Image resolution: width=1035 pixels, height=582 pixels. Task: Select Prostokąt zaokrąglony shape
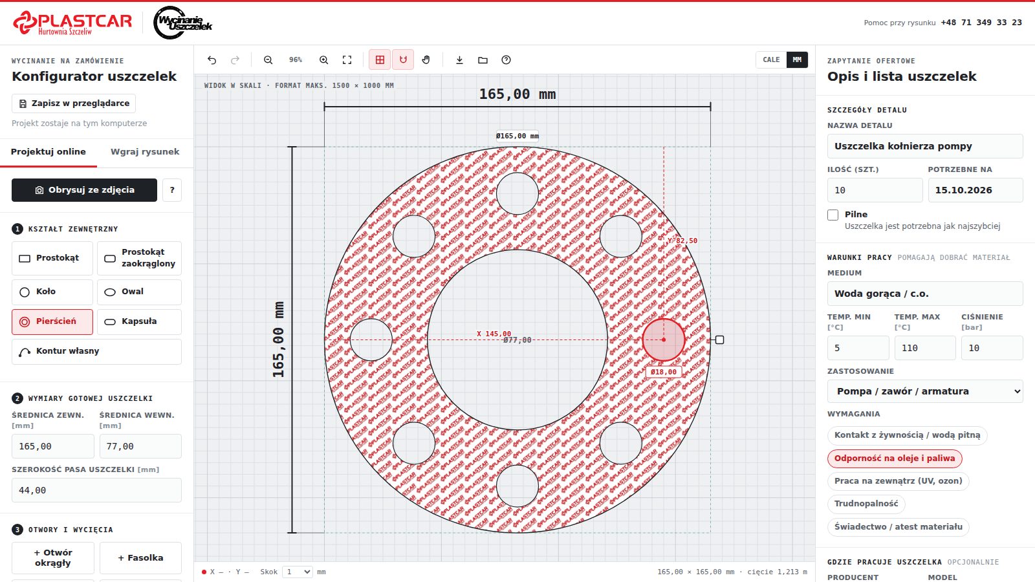pos(139,258)
